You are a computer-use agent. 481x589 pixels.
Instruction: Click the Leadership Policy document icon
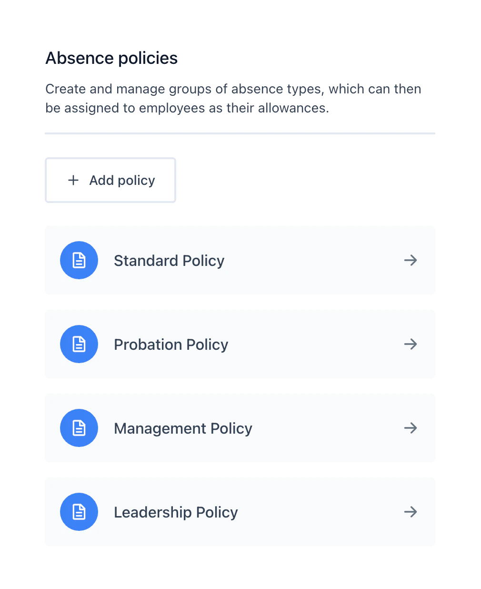click(x=79, y=512)
